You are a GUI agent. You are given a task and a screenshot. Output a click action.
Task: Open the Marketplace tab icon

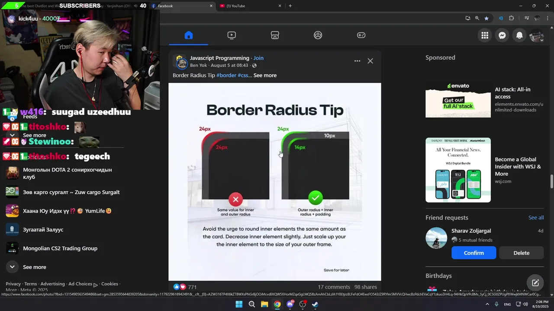[x=275, y=35]
